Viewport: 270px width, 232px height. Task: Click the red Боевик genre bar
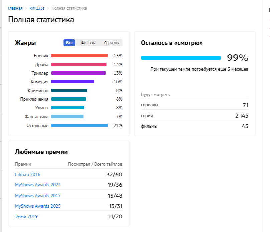point(80,56)
